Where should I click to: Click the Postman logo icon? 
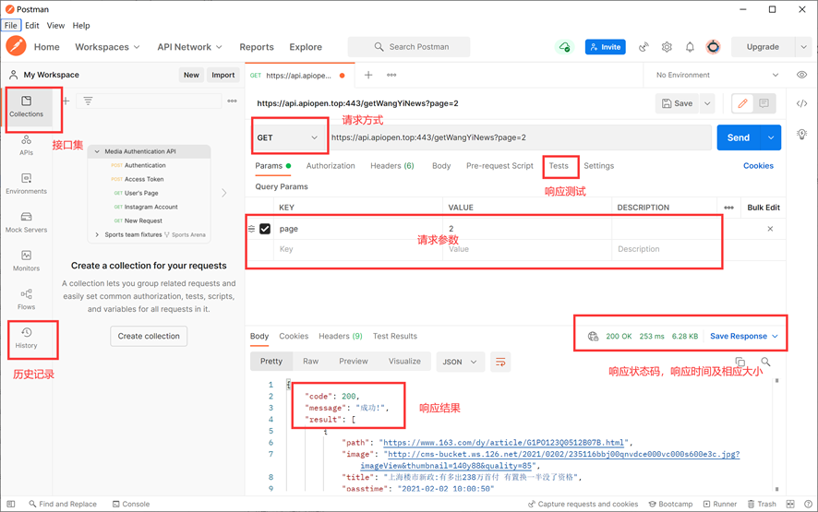[17, 46]
